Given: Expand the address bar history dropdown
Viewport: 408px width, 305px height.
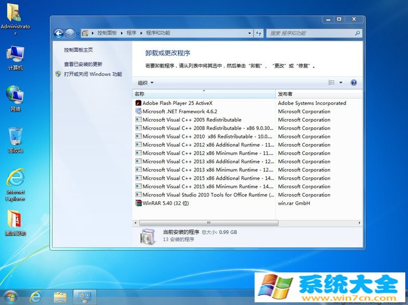Looking at the screenshot, I should (249, 33).
